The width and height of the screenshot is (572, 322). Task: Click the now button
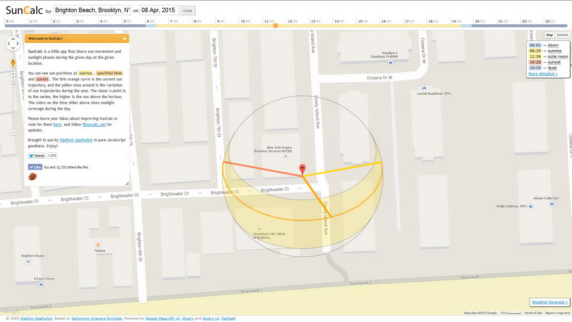pyautogui.click(x=188, y=11)
